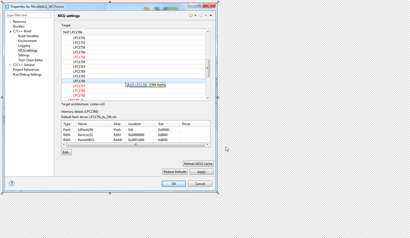Click the Alias column header
The width and height of the screenshot is (410, 238).
click(x=119, y=124)
